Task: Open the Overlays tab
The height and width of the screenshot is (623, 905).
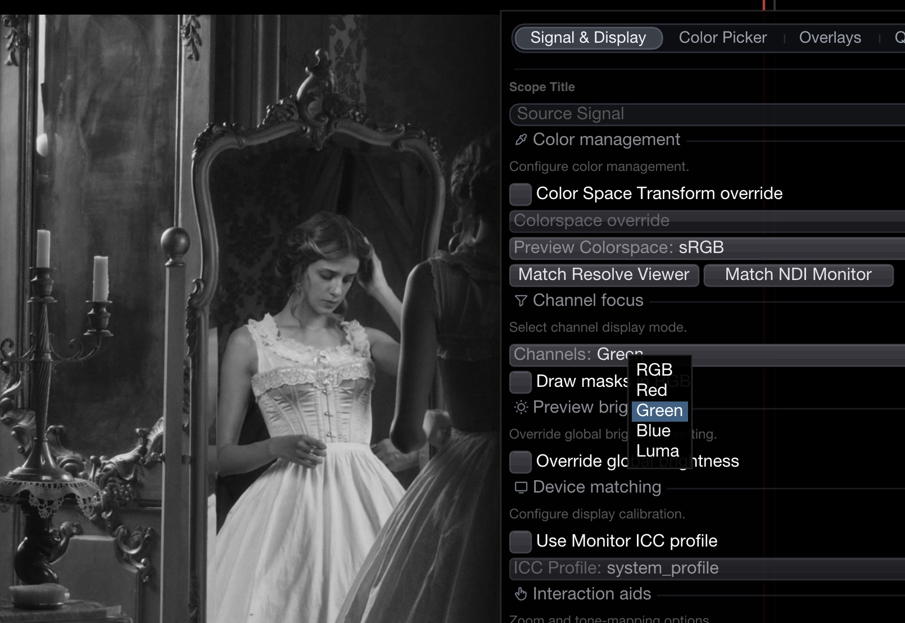Action: click(x=830, y=38)
